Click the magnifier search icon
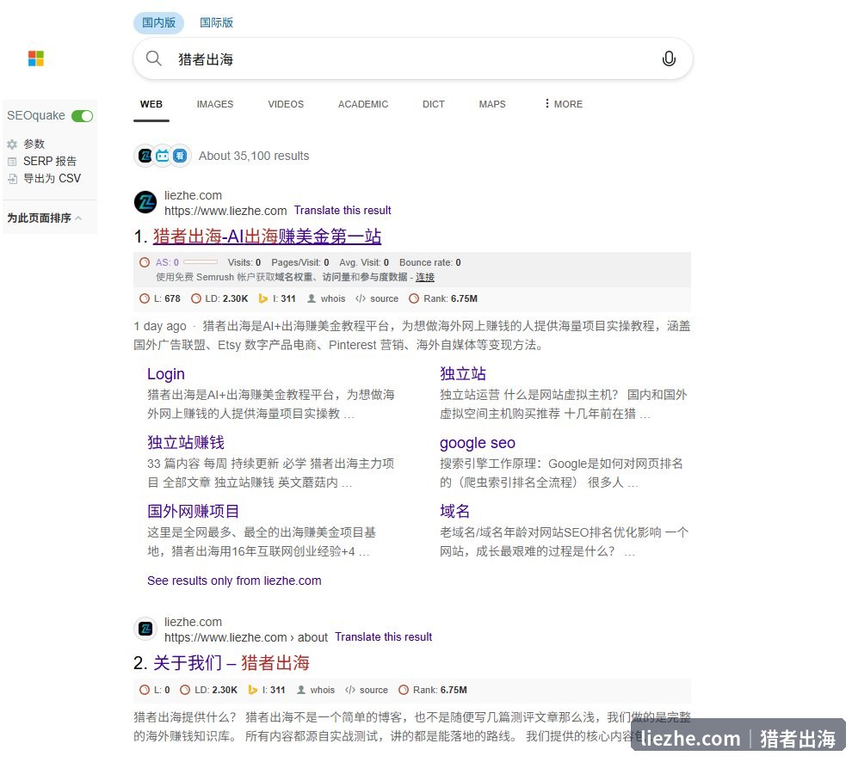This screenshot has width=852, height=762. pos(154,58)
